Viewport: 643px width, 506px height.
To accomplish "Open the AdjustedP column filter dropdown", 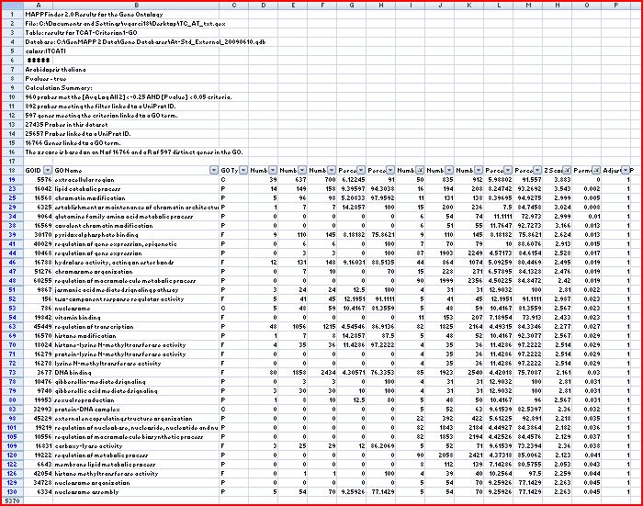I will tap(626, 171).
